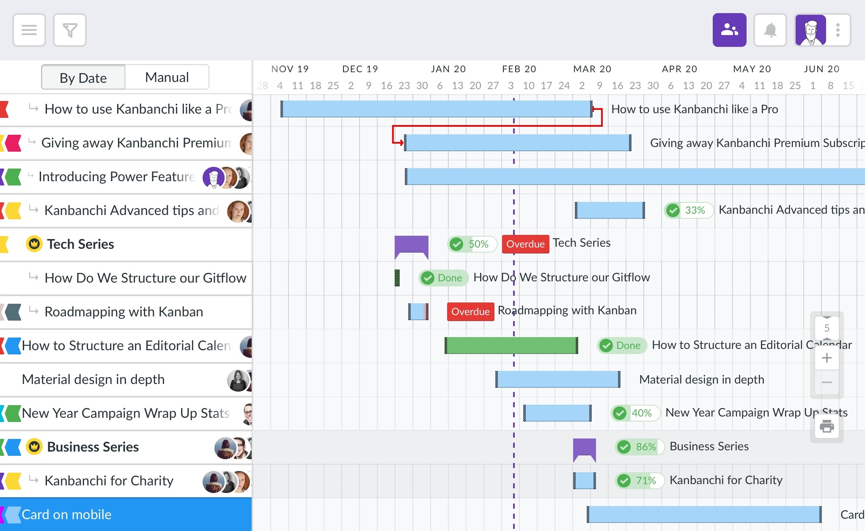The height and width of the screenshot is (531, 865).
Task: Open notifications bell
Action: tap(770, 30)
